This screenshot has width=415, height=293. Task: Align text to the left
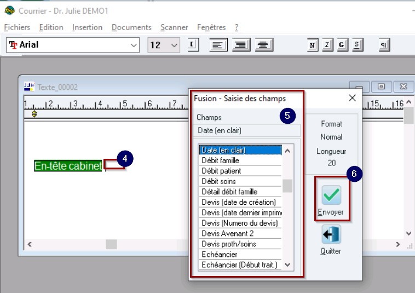coord(218,44)
